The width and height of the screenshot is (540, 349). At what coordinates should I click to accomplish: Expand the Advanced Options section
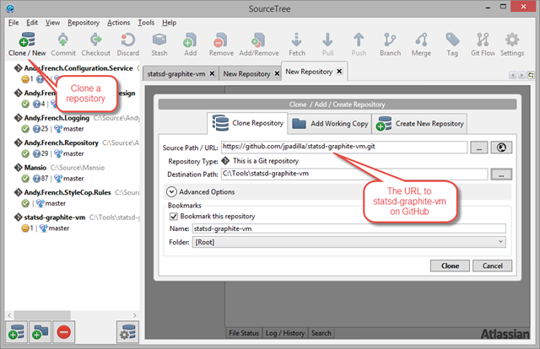(171, 191)
